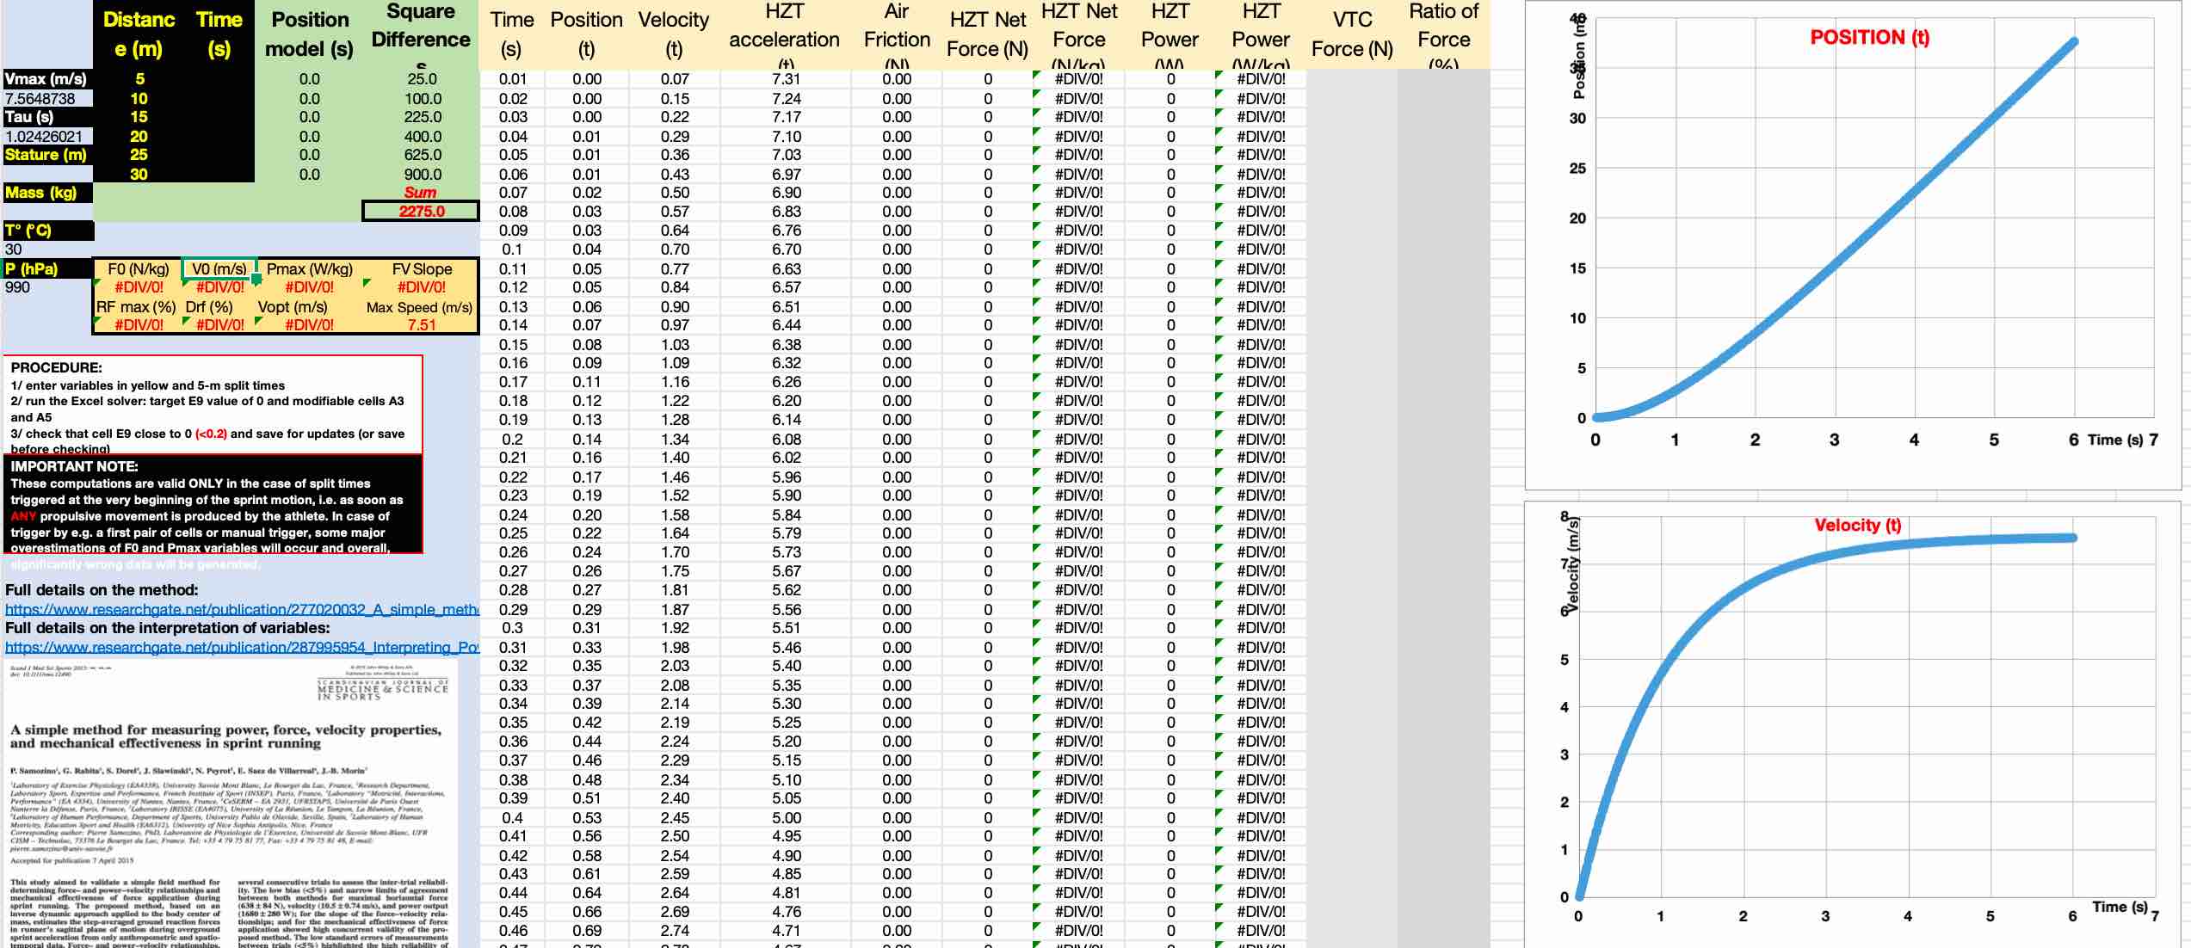
Task: Click the fill handle of the V0 cell
Action: [x=256, y=279]
